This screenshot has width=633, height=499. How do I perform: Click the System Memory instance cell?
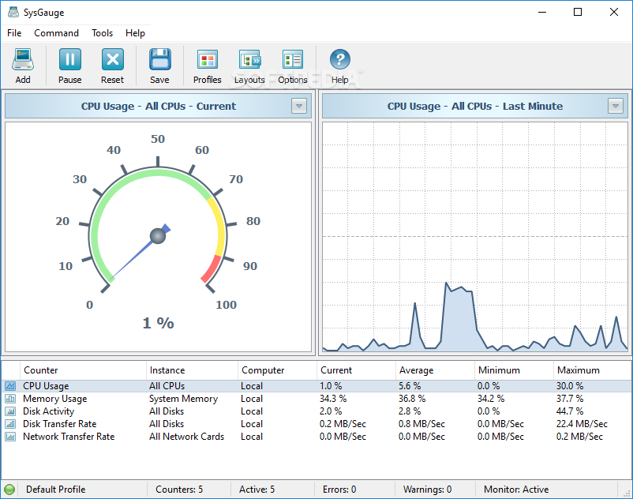point(183,399)
